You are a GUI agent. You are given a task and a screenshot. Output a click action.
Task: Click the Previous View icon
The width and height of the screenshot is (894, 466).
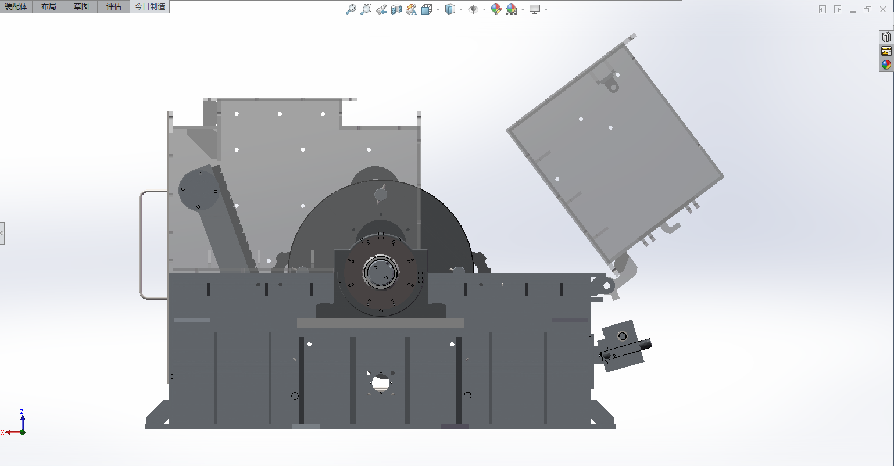tap(381, 9)
